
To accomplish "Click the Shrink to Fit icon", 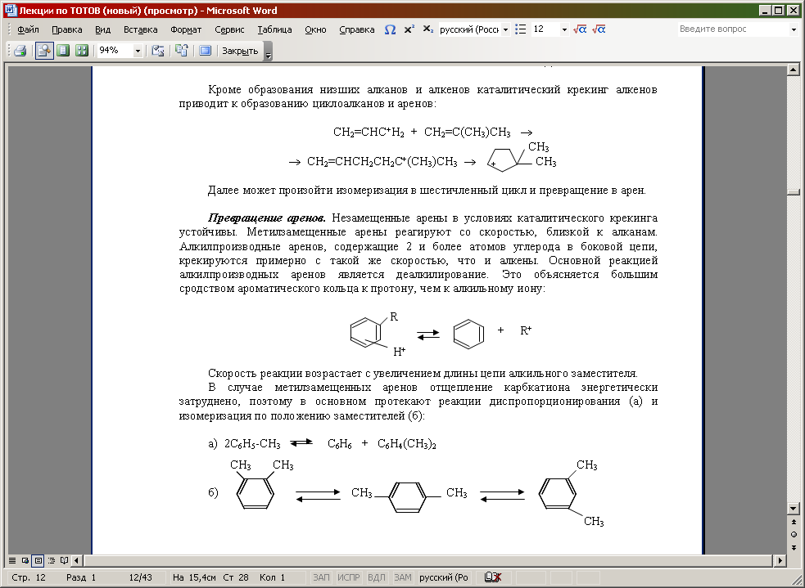I will (x=181, y=50).
